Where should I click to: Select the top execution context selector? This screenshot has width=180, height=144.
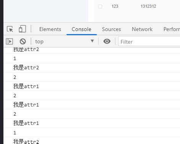[x=65, y=41]
